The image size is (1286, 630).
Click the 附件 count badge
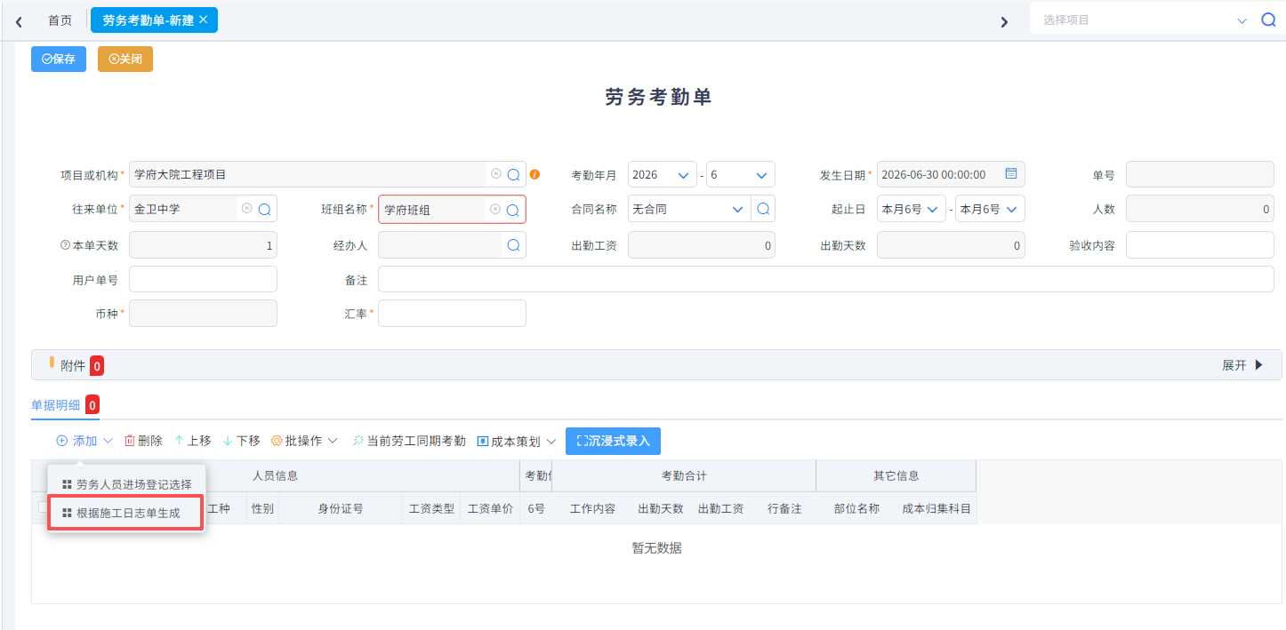[97, 365]
